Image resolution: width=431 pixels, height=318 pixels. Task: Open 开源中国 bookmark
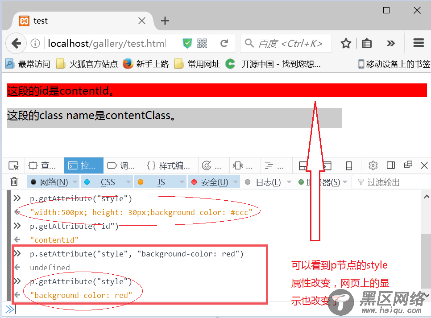tap(273, 64)
